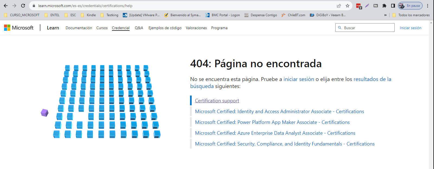Open the Cursos menu item
Screen dimensions: 434x169
pyautogui.click(x=102, y=28)
